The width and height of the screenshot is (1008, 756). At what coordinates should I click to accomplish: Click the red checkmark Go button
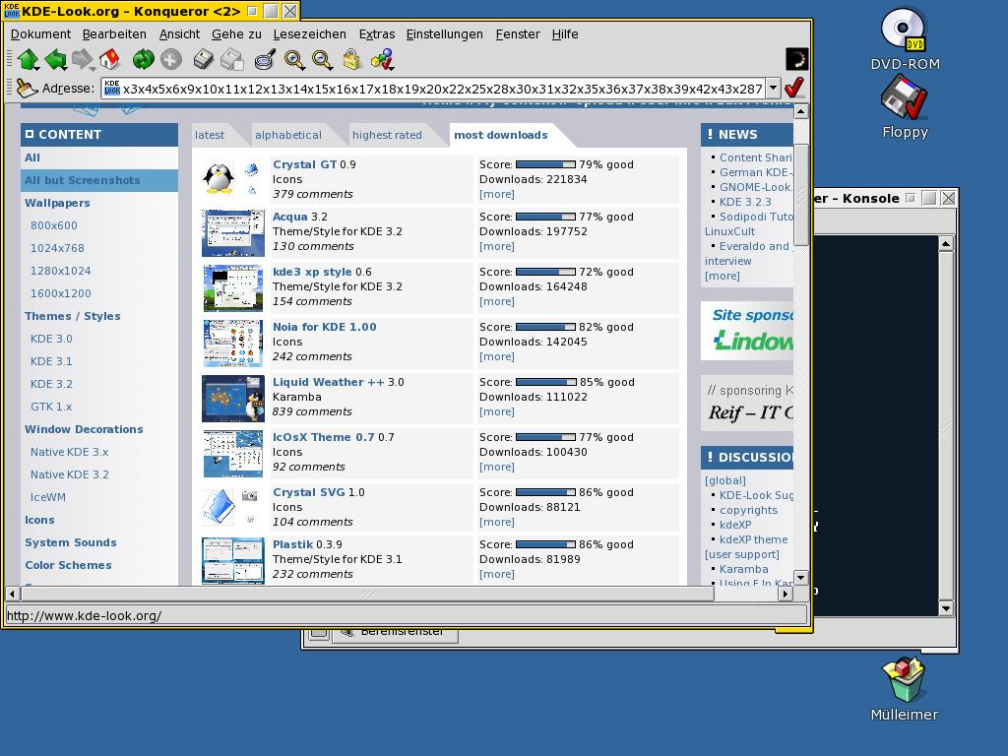point(794,88)
